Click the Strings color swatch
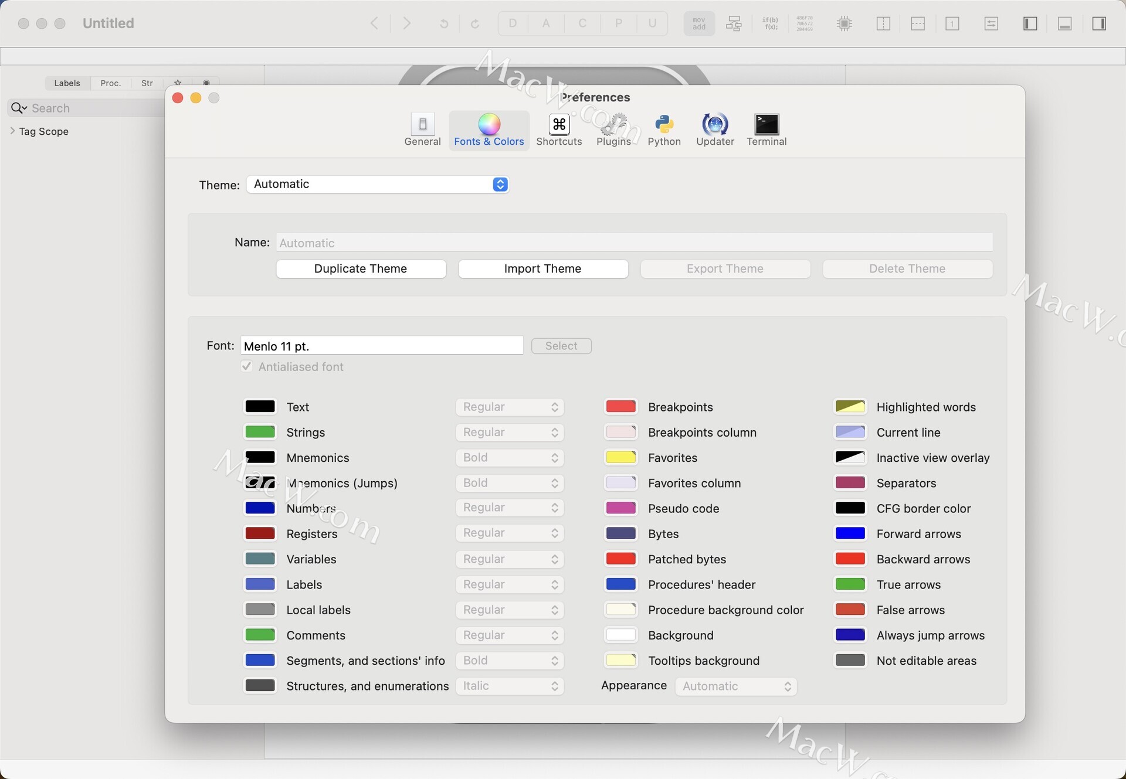The image size is (1126, 779). (260, 432)
